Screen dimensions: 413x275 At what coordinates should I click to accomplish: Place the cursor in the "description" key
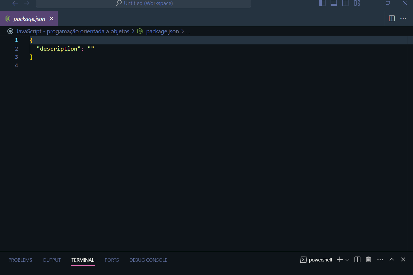tap(59, 49)
